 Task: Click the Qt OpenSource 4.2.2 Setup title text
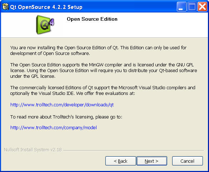pyautogui.click(x=46, y=7)
